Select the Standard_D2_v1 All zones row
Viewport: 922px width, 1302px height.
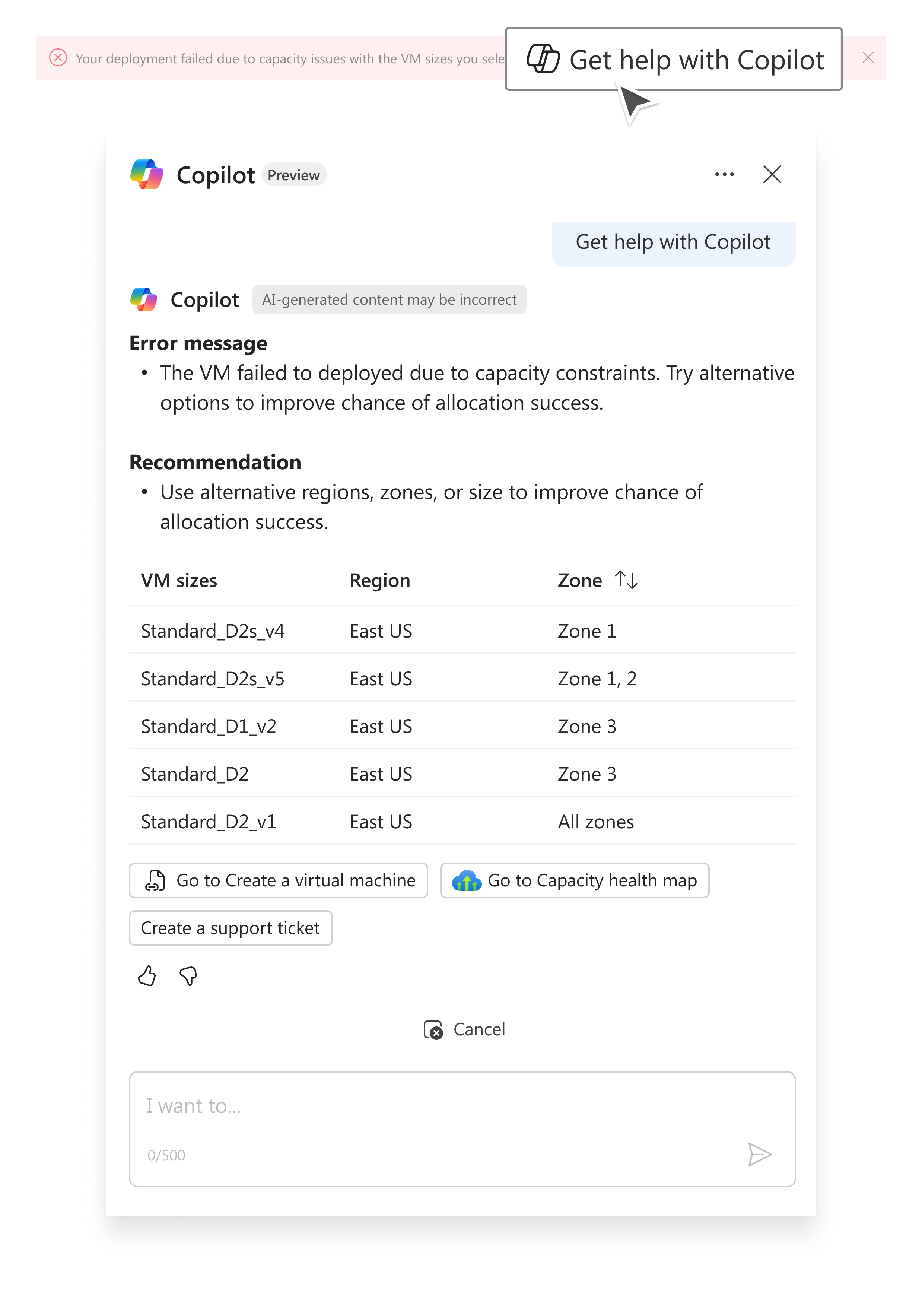pos(462,822)
